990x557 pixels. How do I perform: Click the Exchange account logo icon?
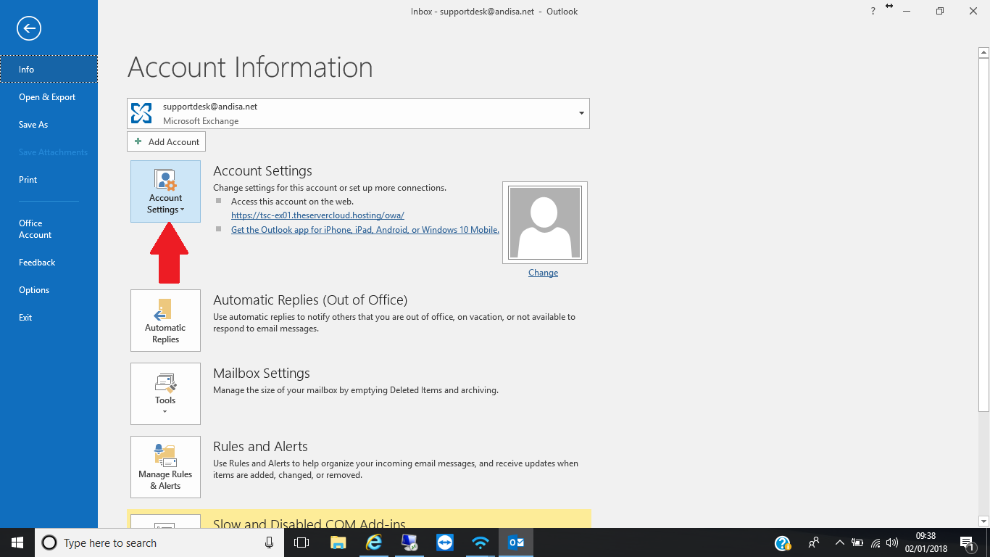tap(141, 113)
